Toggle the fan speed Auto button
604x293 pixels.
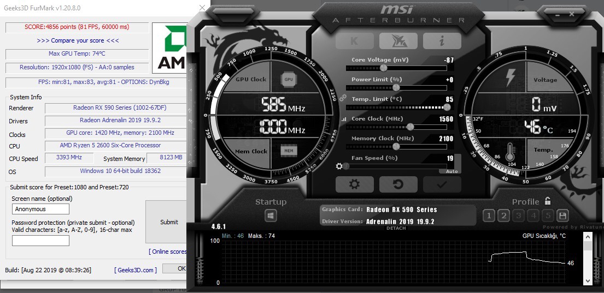[451, 171]
